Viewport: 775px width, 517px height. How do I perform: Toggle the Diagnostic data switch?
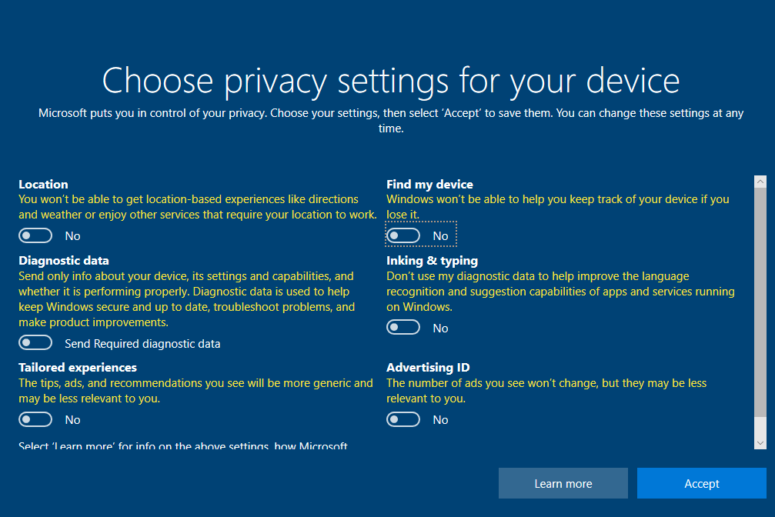[35, 343]
